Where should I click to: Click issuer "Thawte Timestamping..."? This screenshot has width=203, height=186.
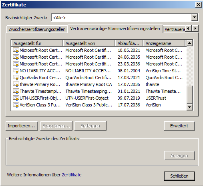coord(88,91)
